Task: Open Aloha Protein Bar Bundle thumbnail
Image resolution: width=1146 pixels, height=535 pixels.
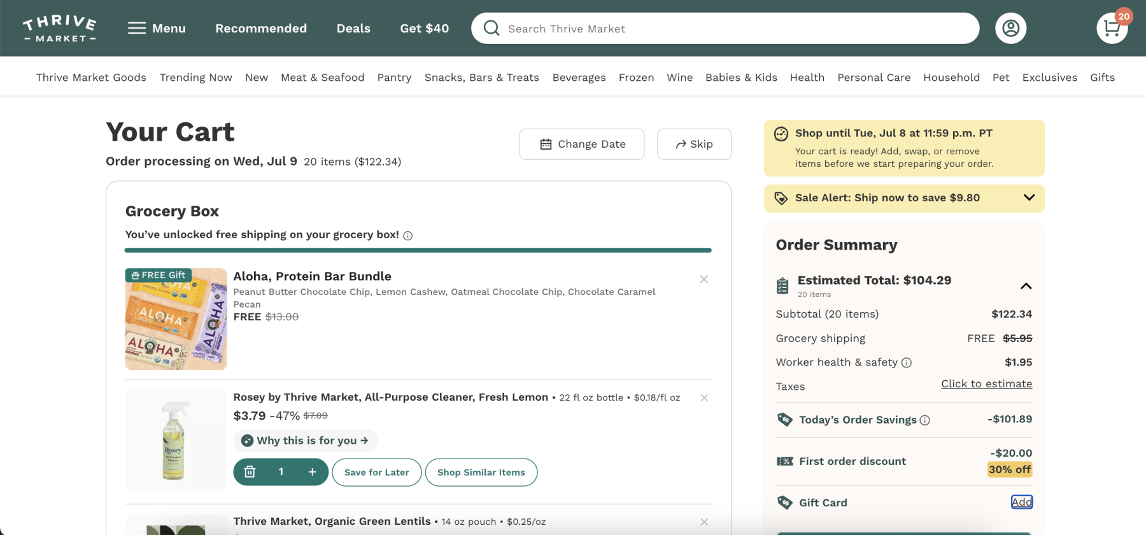Action: coord(176,319)
